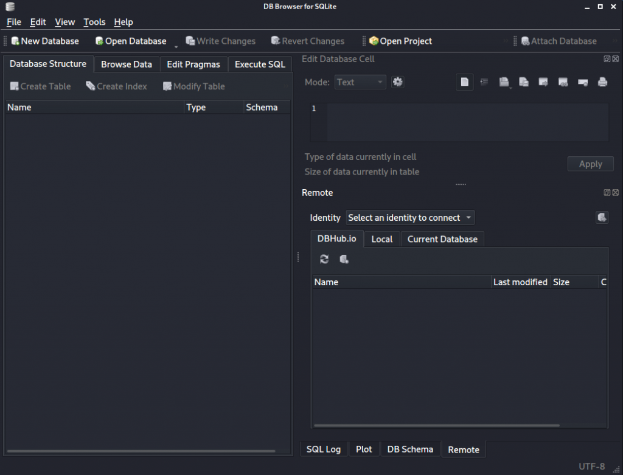The height and width of the screenshot is (475, 623).
Task: Click the Create Index icon button
Action: 116,86
